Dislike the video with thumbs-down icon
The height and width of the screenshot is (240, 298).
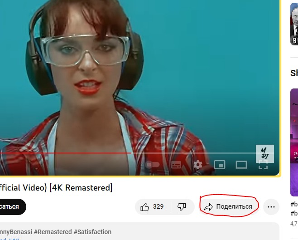182,207
